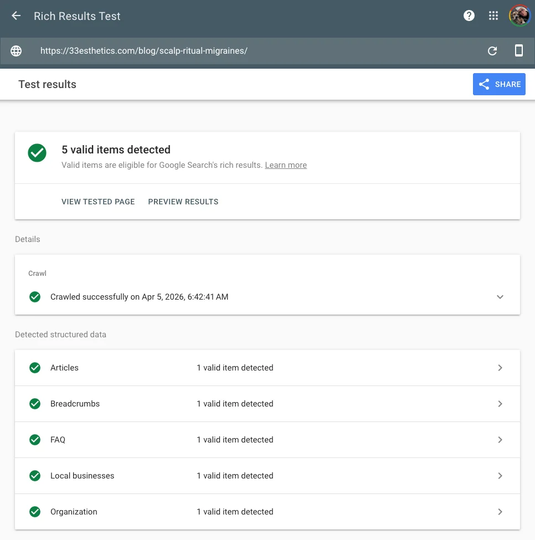535x540 pixels.
Task: Click the green checkmark next to Articles
Action: 35,367
